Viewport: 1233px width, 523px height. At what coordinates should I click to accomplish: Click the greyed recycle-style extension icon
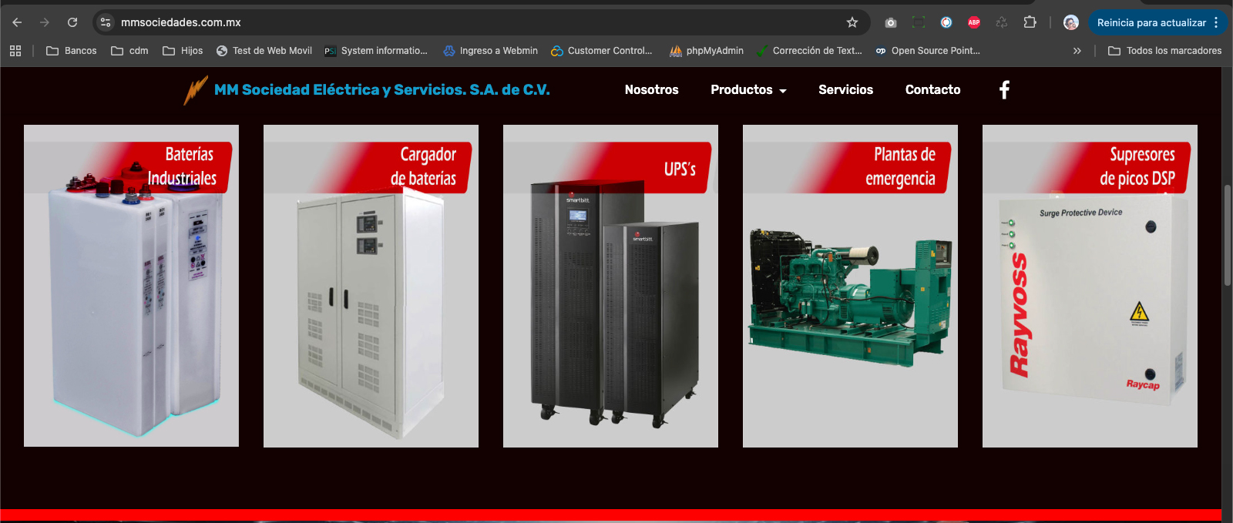(x=1002, y=22)
